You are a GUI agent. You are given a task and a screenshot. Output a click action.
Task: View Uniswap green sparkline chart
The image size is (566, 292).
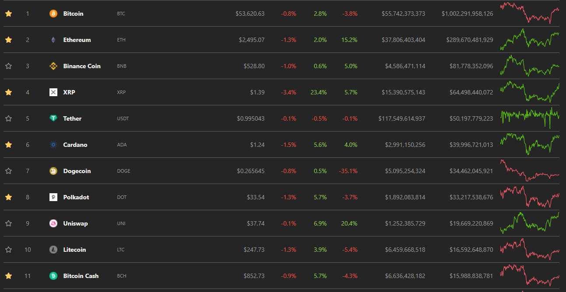tap(530, 222)
